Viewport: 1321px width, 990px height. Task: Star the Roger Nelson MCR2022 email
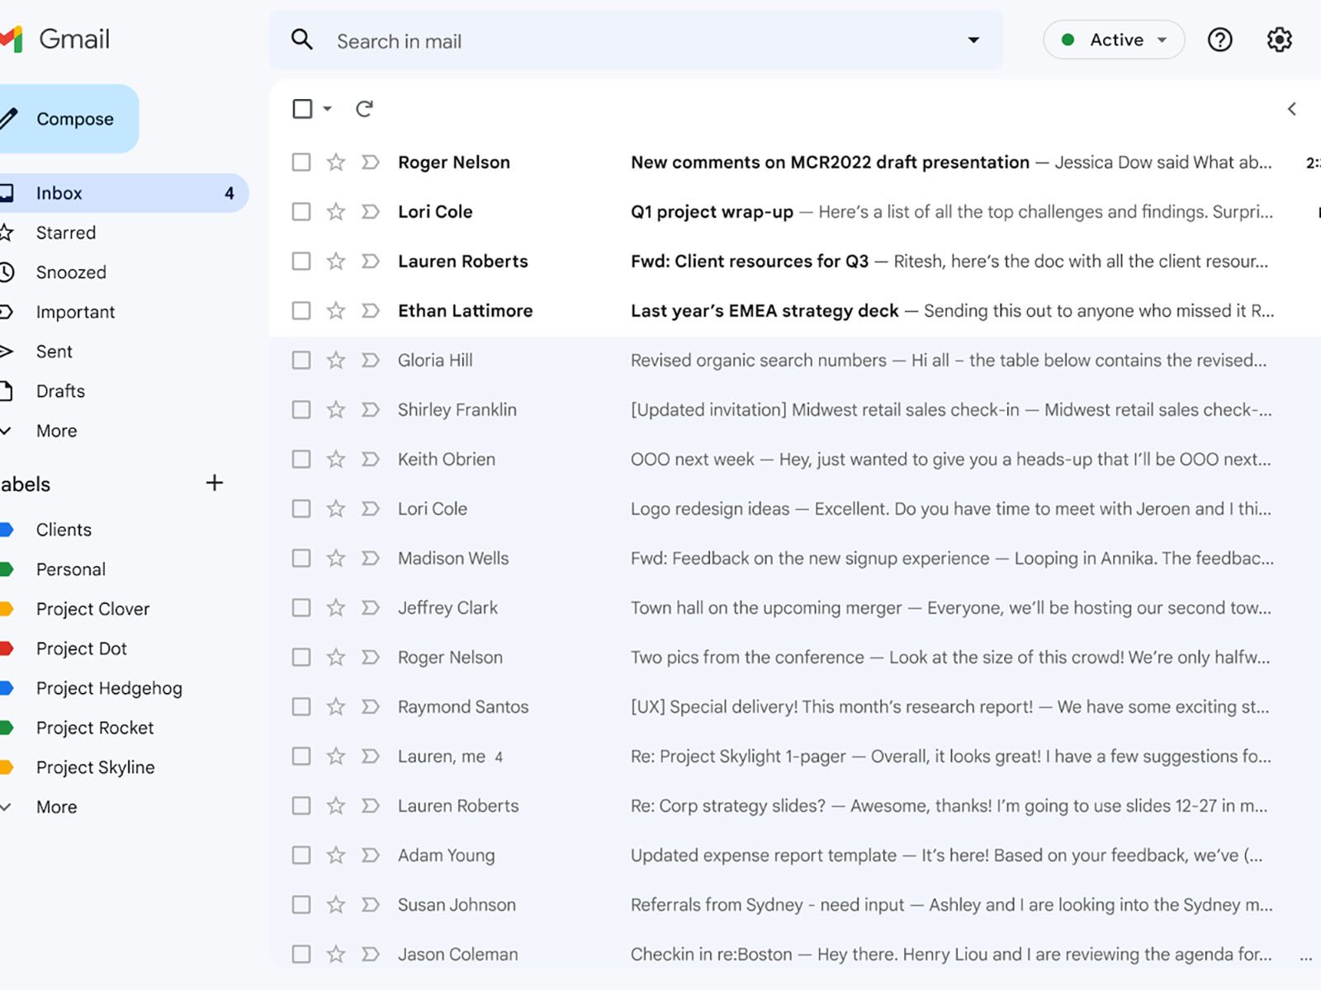coord(335,163)
